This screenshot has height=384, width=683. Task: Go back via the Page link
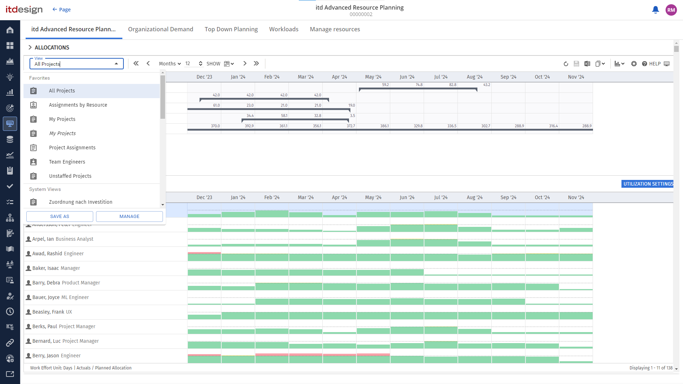tap(61, 10)
